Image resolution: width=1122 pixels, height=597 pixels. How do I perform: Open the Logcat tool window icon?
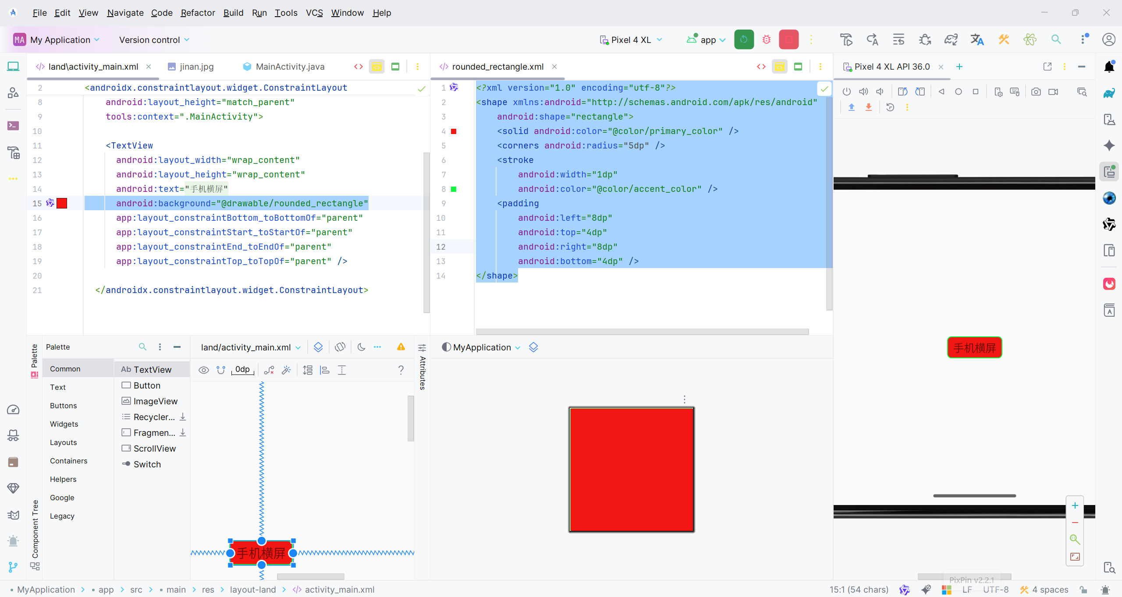[13, 515]
